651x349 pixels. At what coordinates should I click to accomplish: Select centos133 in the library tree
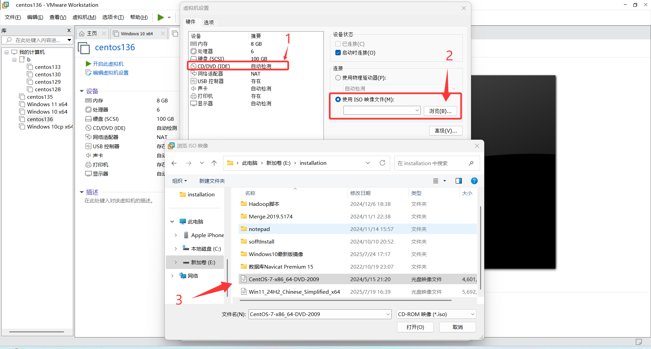(47, 67)
